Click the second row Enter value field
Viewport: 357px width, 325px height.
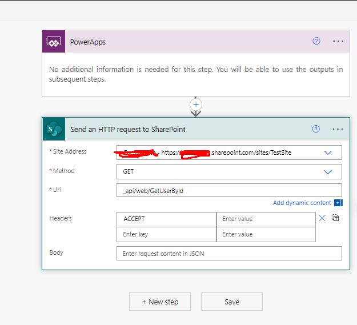266,234
